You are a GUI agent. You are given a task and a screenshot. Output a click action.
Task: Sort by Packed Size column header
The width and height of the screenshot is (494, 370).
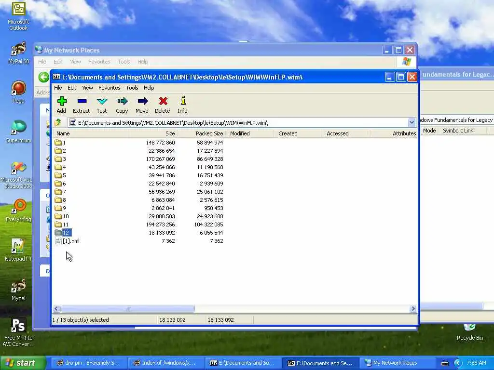202,133
